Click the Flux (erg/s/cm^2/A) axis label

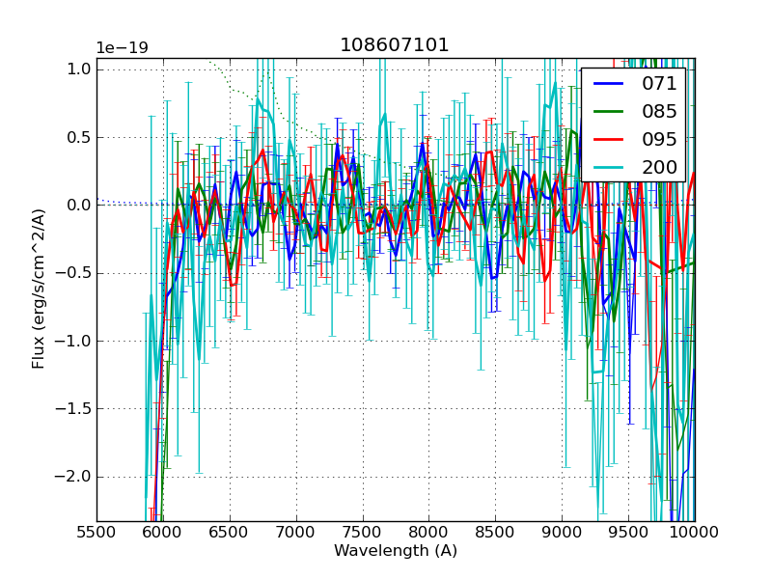pyautogui.click(x=39, y=289)
